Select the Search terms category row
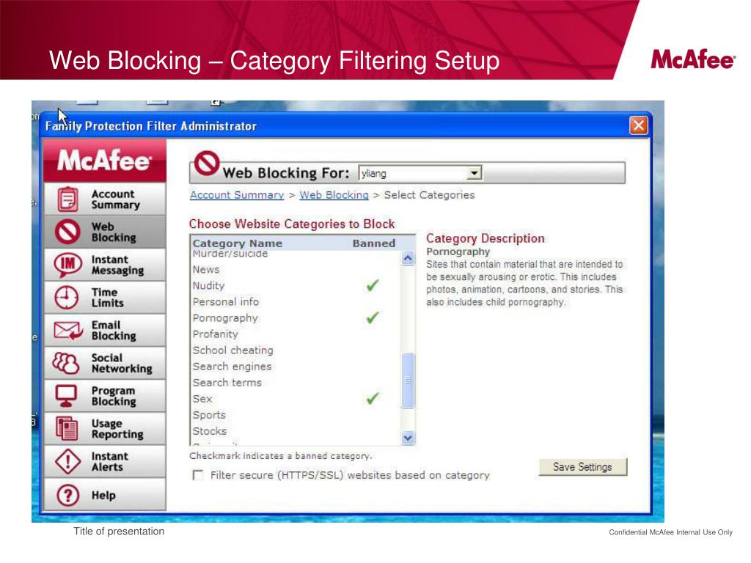 point(295,383)
